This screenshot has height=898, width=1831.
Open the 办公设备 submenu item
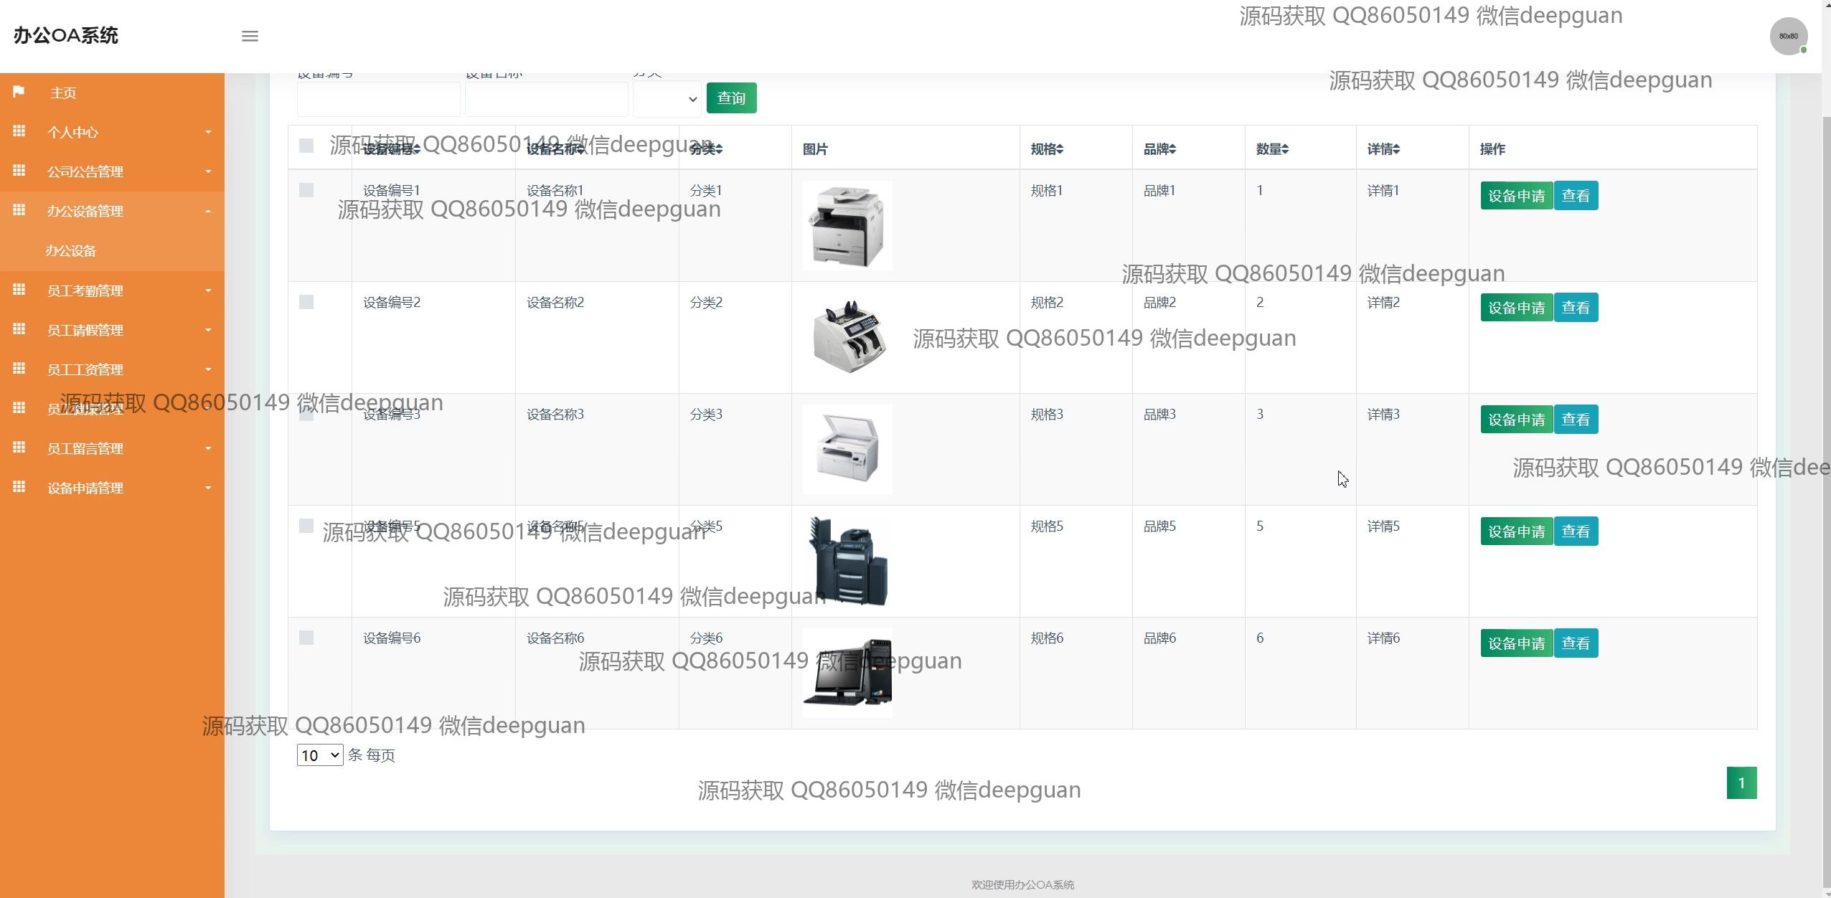(x=70, y=251)
